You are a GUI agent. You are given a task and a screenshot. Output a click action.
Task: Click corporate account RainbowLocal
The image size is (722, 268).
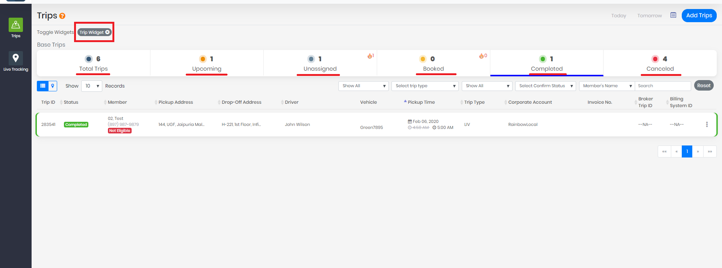[x=523, y=124]
